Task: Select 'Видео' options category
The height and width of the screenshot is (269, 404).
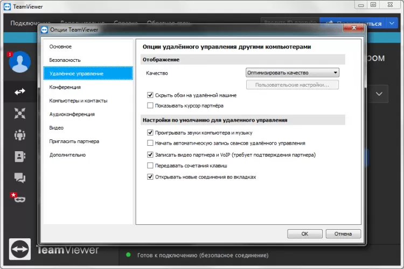Action: pos(88,128)
